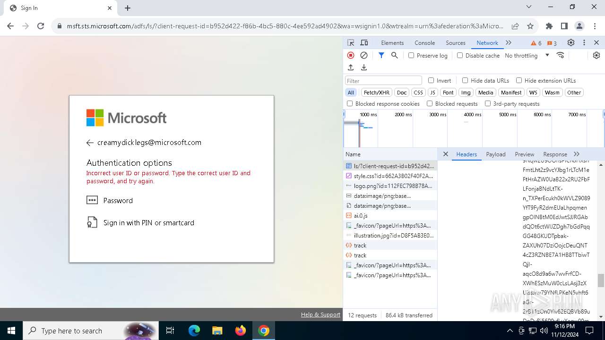This screenshot has width=605, height=340.
Task: Enable Preserve log checkbox
Action: click(411, 55)
